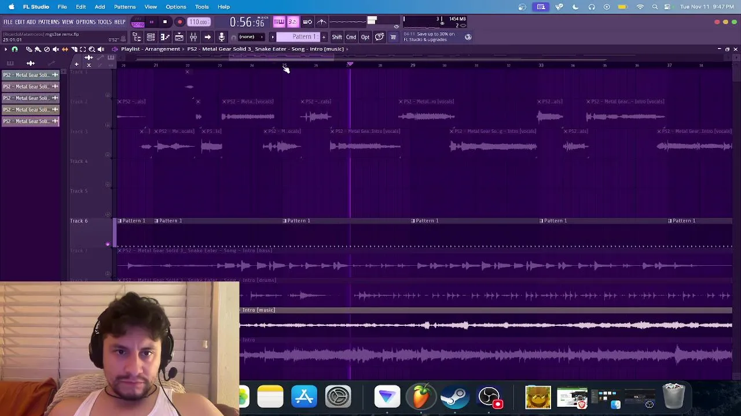Toggle PAT/SONG mode switch
The width and height of the screenshot is (741, 416).
pos(138,23)
